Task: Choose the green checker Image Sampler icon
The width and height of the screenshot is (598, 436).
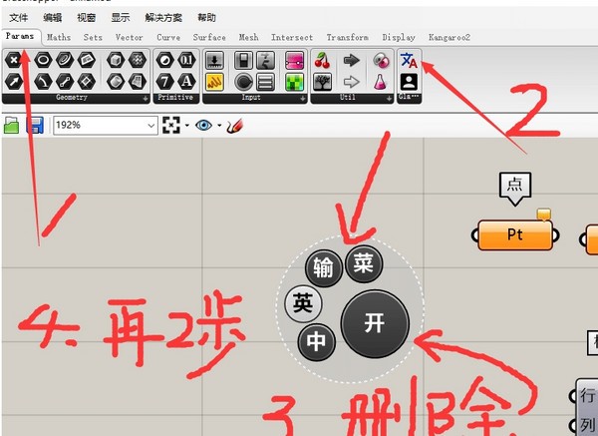Action: (294, 82)
